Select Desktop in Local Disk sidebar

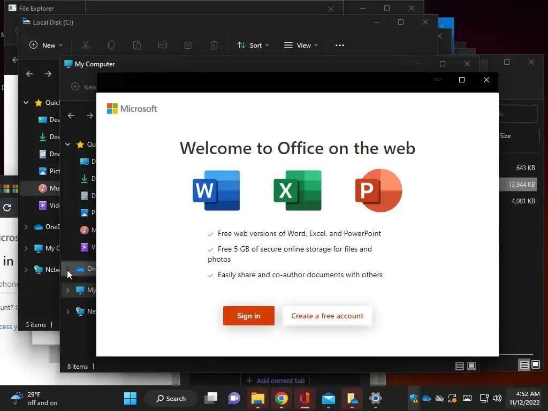49,120
